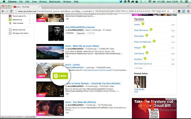Expand the +12 more tracks list
Screen dimensions: 191x119
pos(138,68)
